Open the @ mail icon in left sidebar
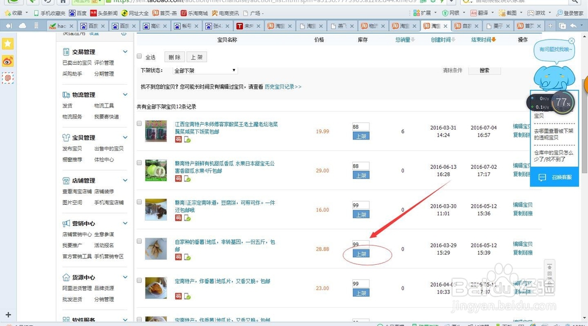Viewport: 588px width, 326px height. coord(8,78)
